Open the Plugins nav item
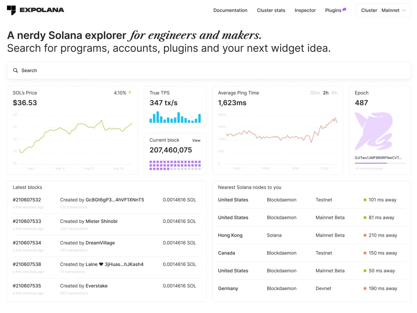The width and height of the screenshot is (417, 313). tap(333, 10)
